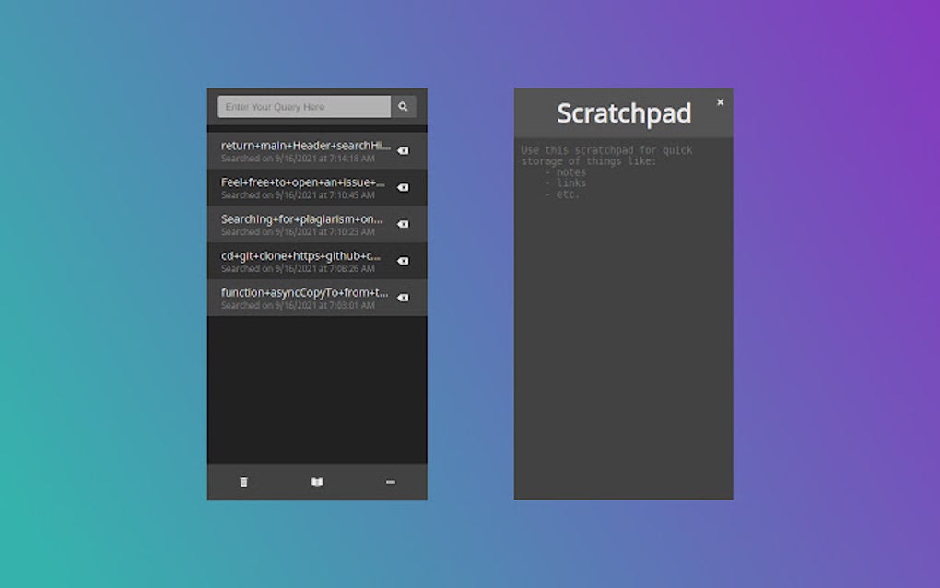Remove the Feel+free+to+open+an+issue entry

[x=403, y=186]
